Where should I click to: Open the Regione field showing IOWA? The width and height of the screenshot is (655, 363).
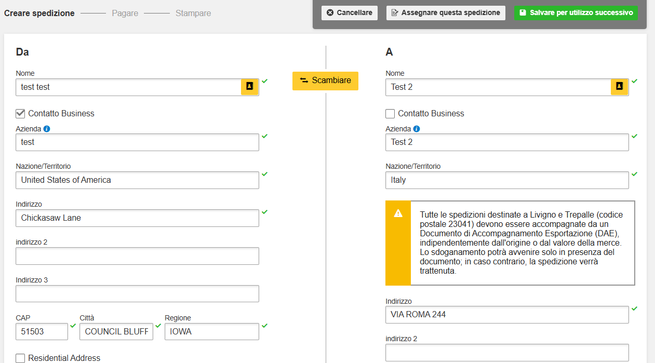[x=211, y=331]
